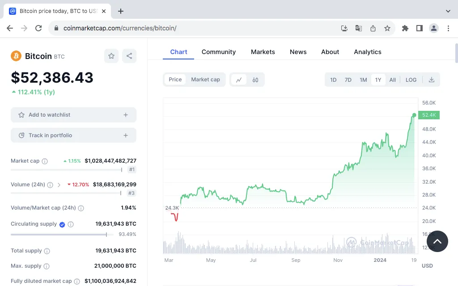Click Add to watchlist button
The height and width of the screenshot is (286, 458).
[74, 115]
